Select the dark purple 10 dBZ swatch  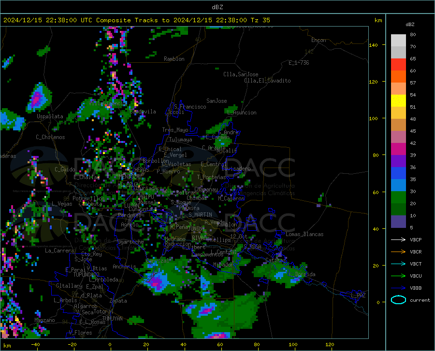[398, 222]
